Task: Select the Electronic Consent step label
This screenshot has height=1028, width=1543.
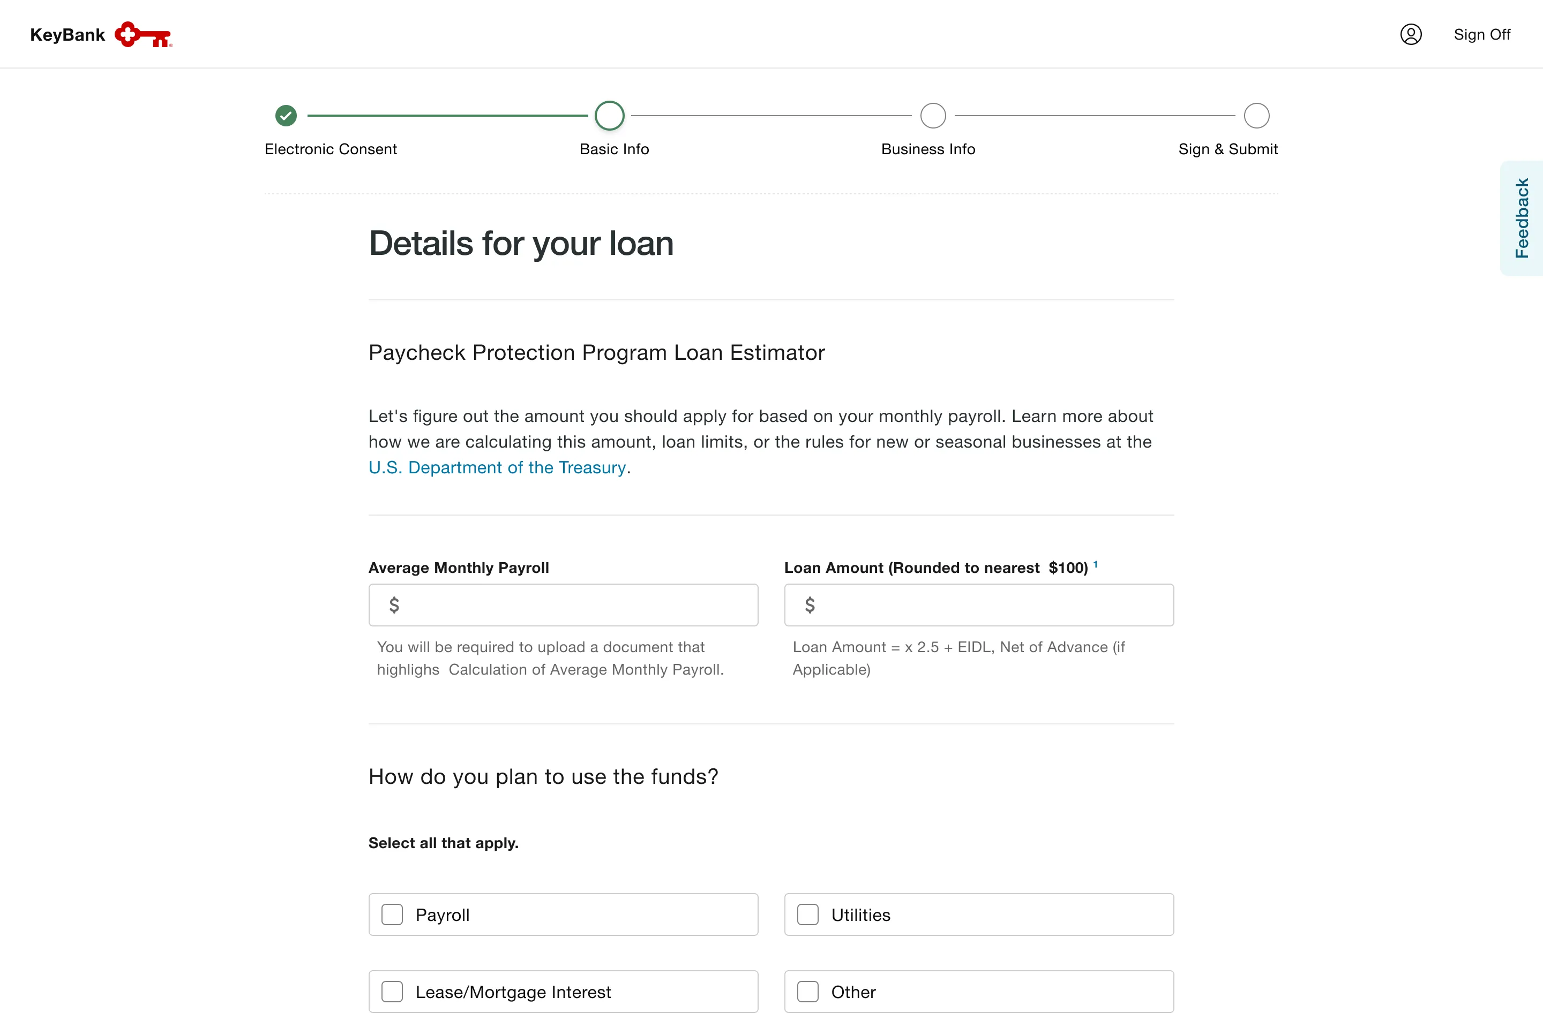Action: [331, 149]
